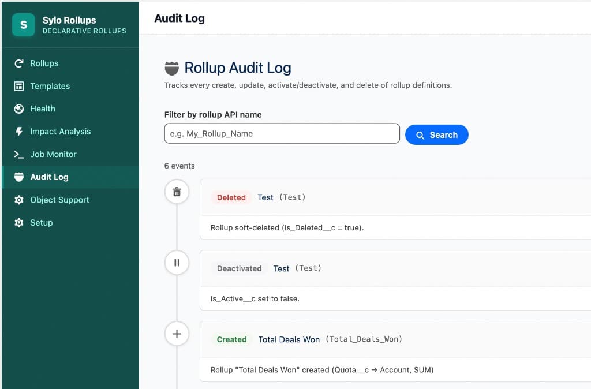
Task: Click the pause icon beside the Deactivated event
Action: (177, 263)
